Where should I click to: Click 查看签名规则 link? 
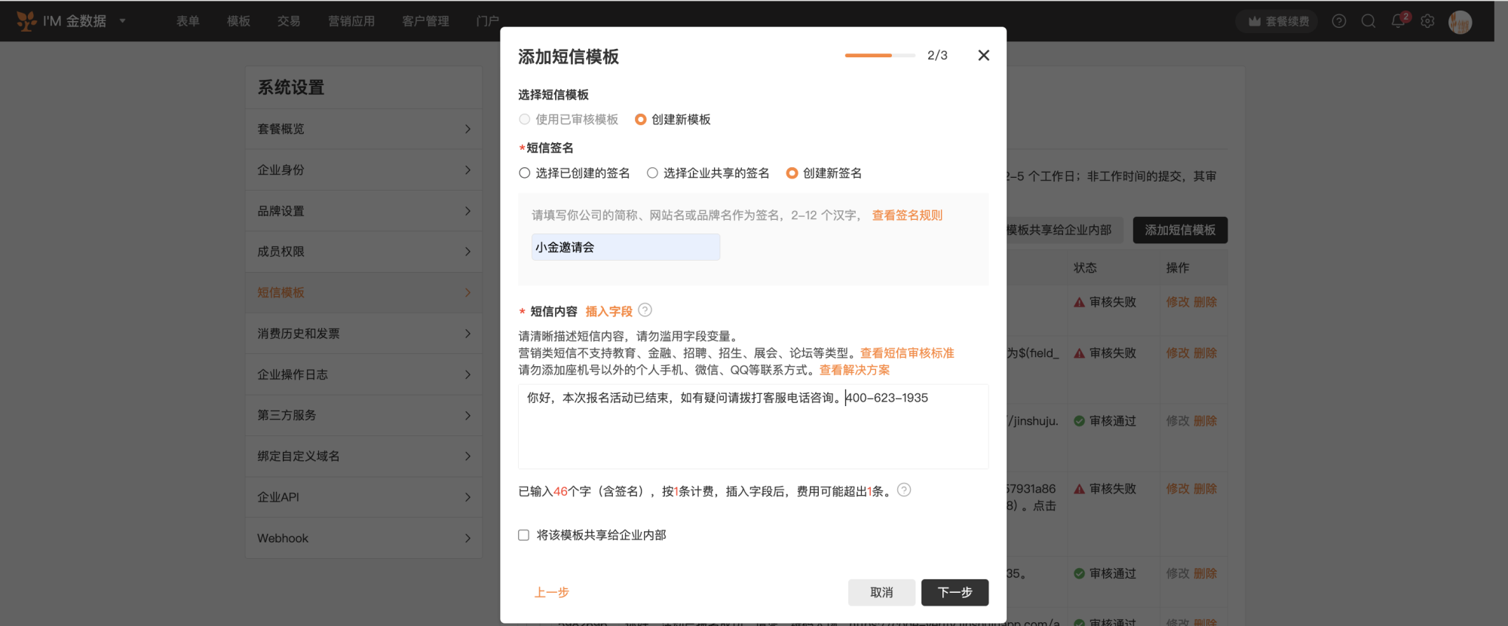(x=907, y=215)
